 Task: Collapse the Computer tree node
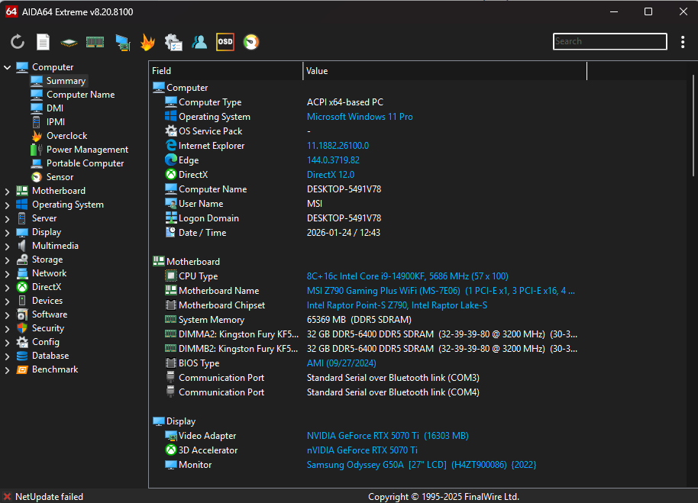tap(8, 67)
